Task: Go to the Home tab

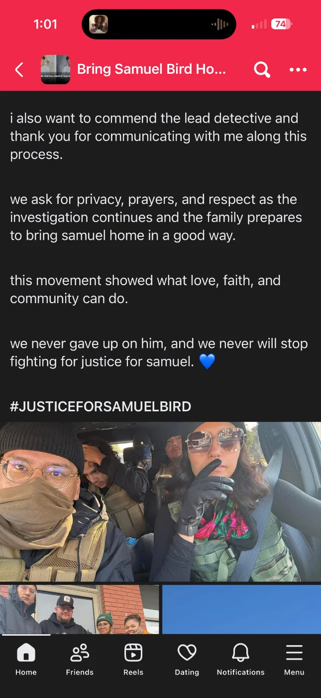Action: tap(26, 659)
